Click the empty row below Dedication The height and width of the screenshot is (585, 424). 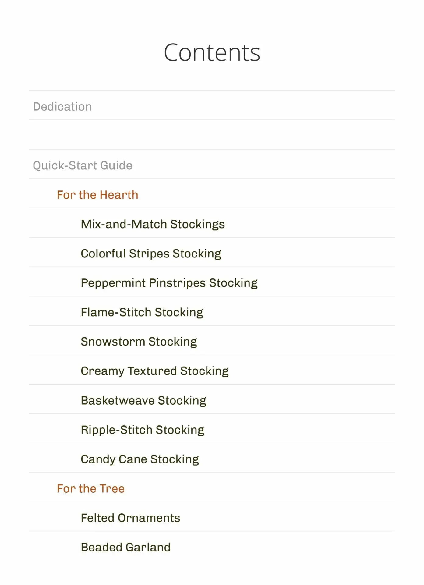pyautogui.click(x=212, y=135)
